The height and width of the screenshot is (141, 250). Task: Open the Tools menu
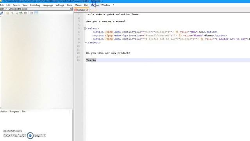click(x=70, y=5)
